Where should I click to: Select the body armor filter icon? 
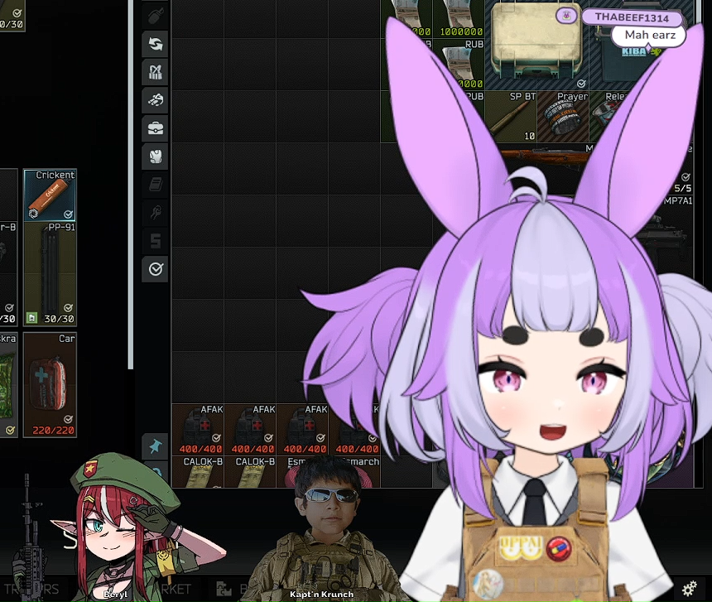point(156,157)
